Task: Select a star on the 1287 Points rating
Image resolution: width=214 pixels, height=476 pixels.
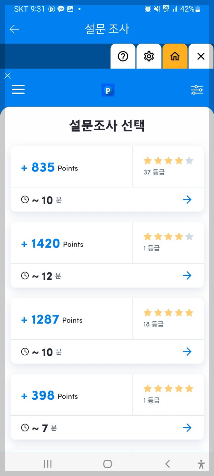Action: 168,312
